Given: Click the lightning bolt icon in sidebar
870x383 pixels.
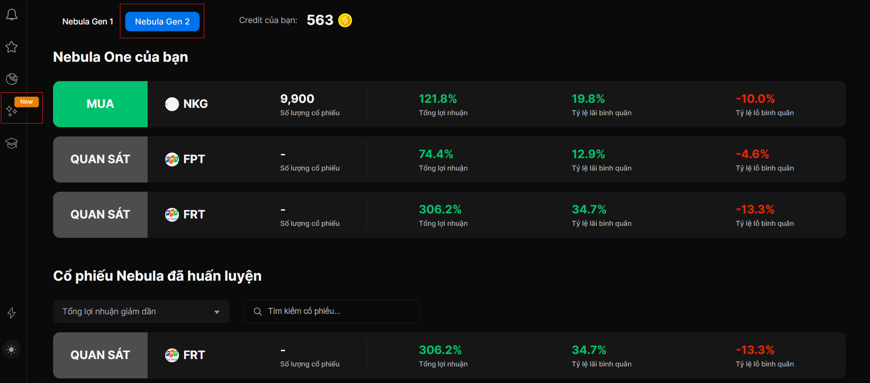Looking at the screenshot, I should point(12,313).
